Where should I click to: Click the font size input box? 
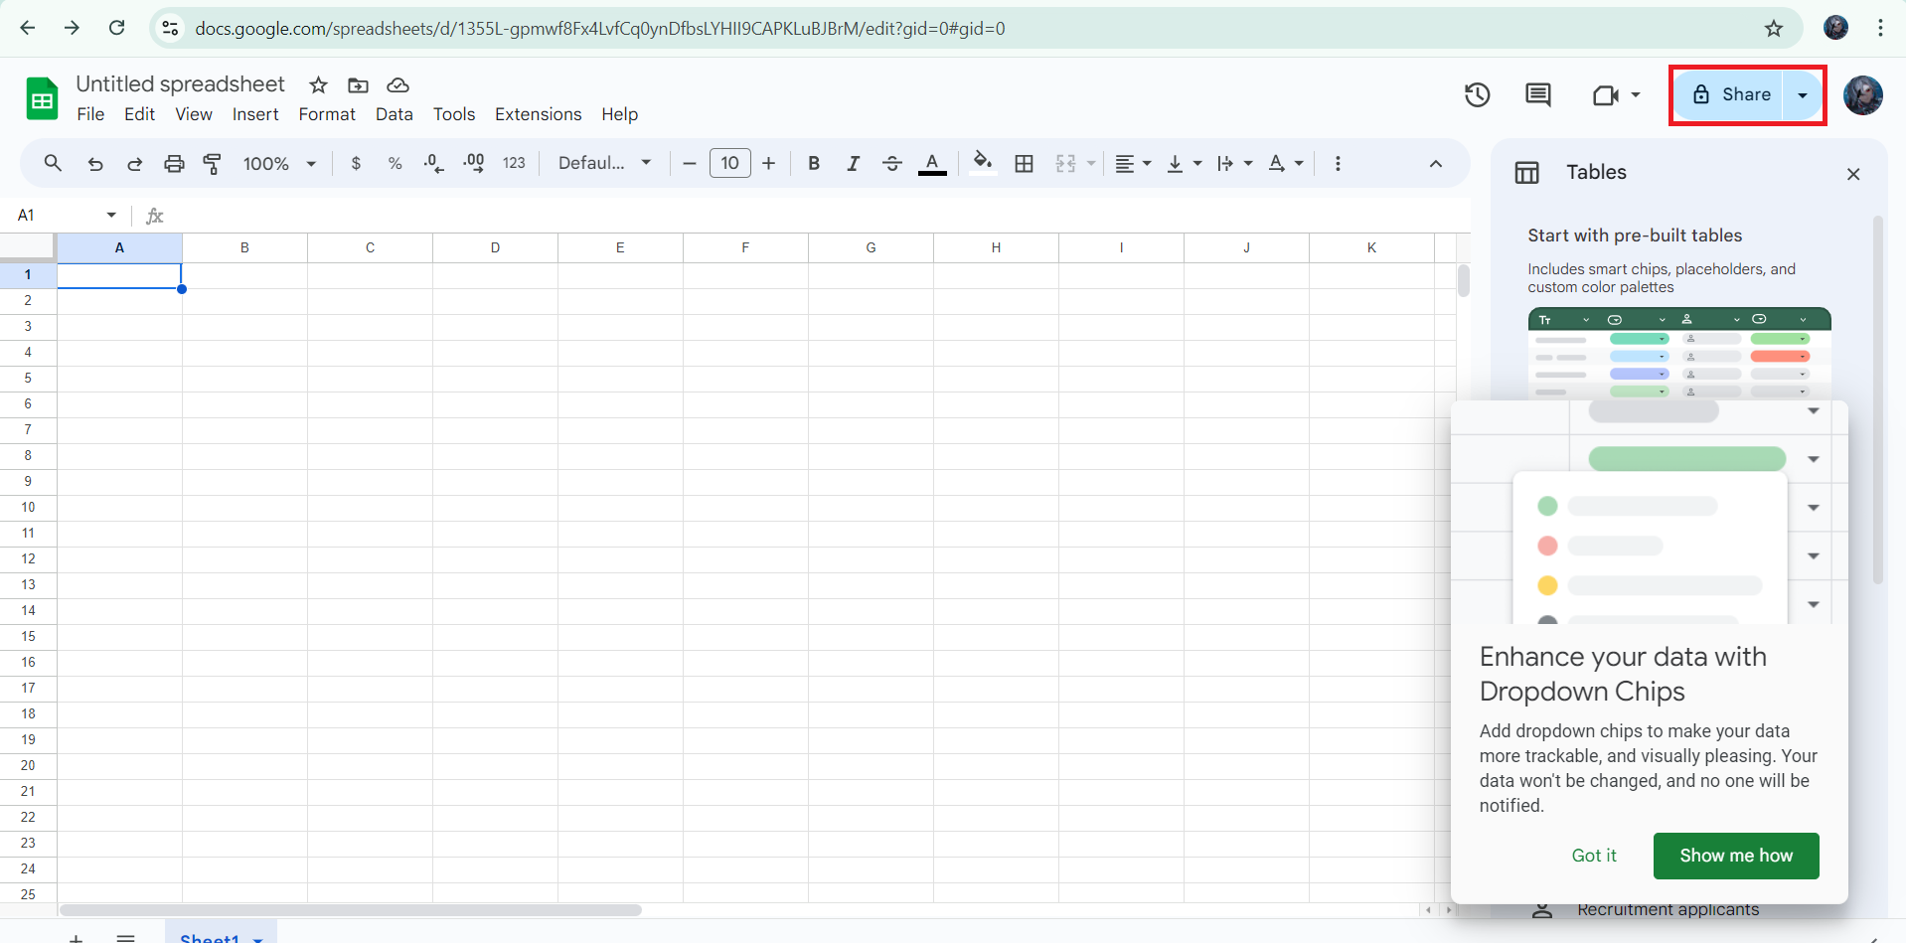(729, 164)
